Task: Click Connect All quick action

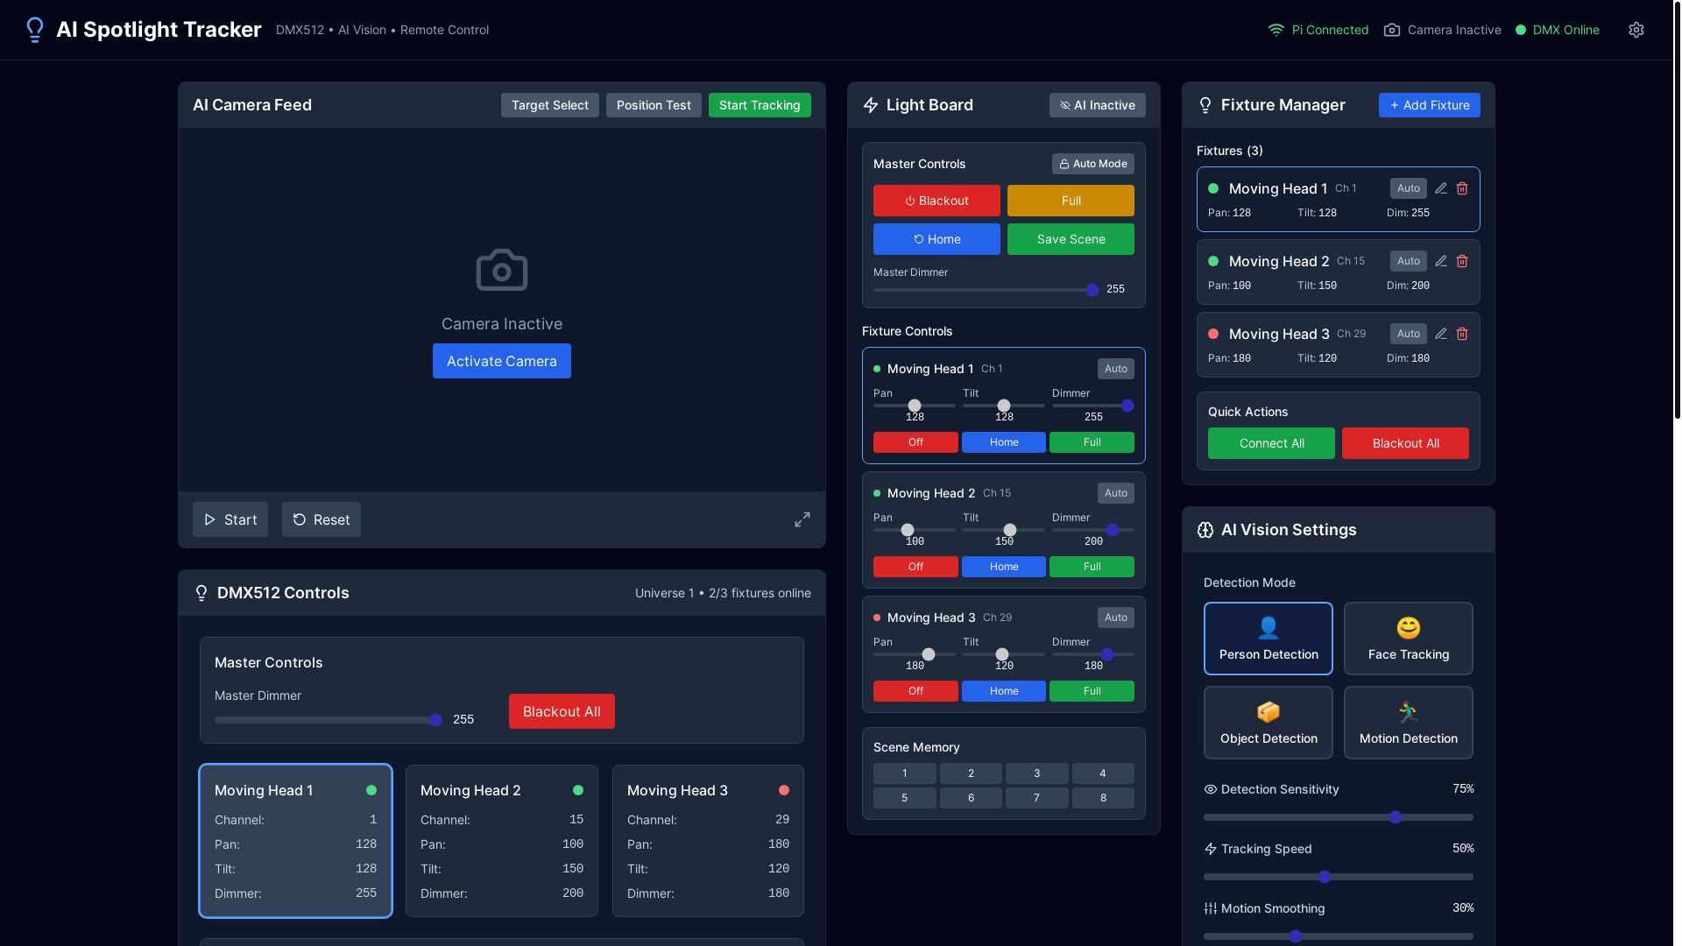Action: [1271, 443]
